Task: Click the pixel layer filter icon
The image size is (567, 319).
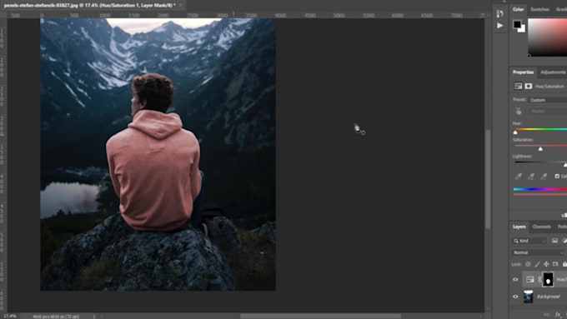Action: click(x=554, y=241)
